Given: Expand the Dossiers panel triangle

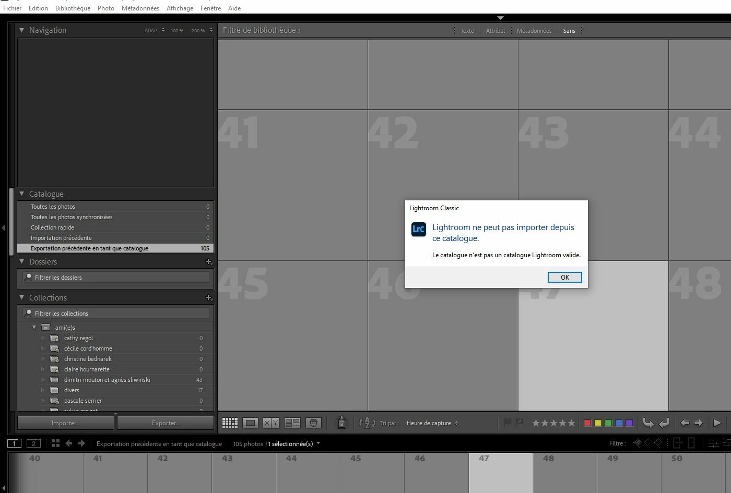Looking at the screenshot, I should pyautogui.click(x=22, y=261).
